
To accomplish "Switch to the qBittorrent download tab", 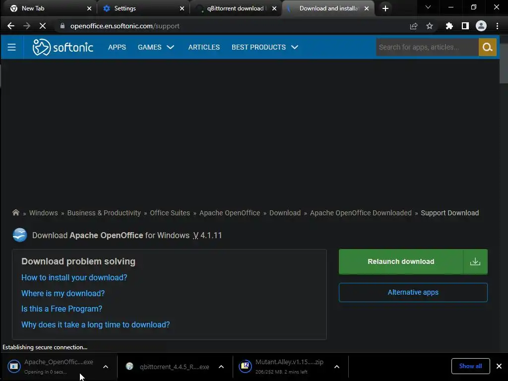I will pos(236,8).
